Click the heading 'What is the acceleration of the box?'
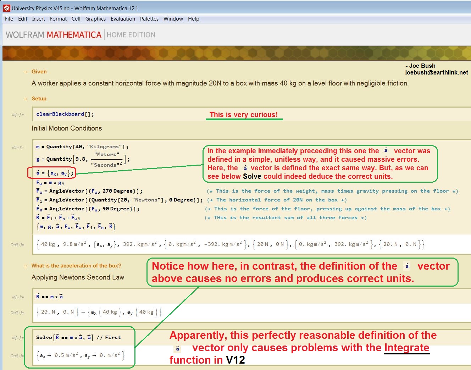 76,266
